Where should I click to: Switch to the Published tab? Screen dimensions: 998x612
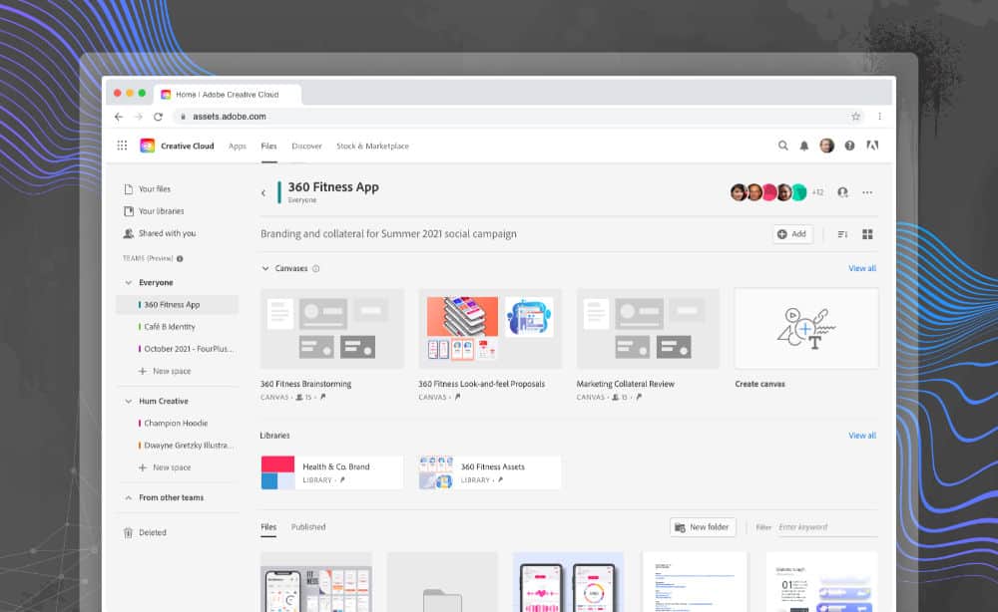coord(308,526)
